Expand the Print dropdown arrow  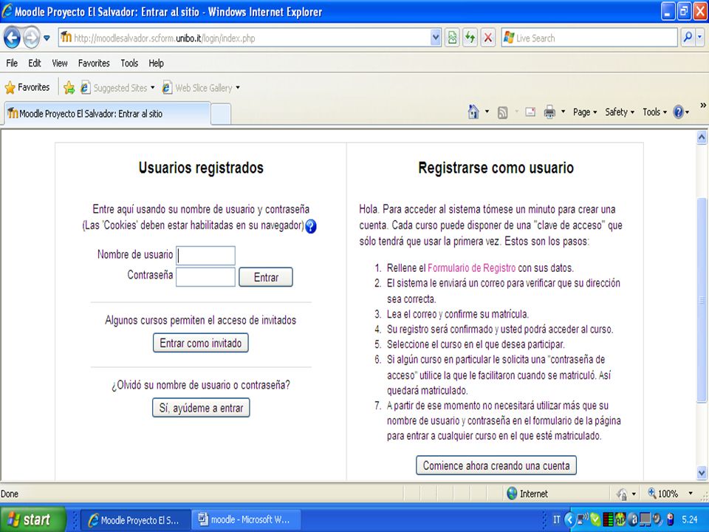pos(563,112)
